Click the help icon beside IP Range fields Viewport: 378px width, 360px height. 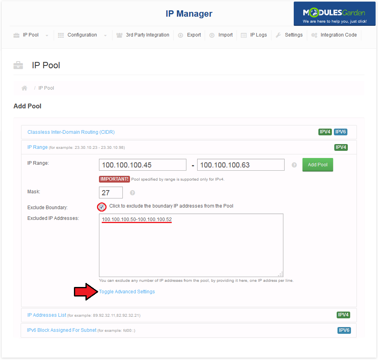point(294,165)
